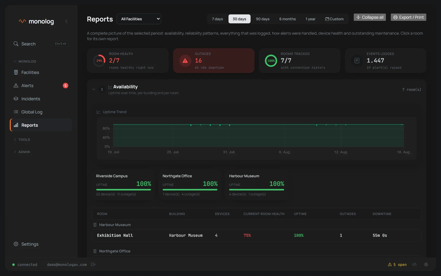This screenshot has width=441, height=276.
Task: Click the 55m 0s downtime value
Action: [380, 235]
